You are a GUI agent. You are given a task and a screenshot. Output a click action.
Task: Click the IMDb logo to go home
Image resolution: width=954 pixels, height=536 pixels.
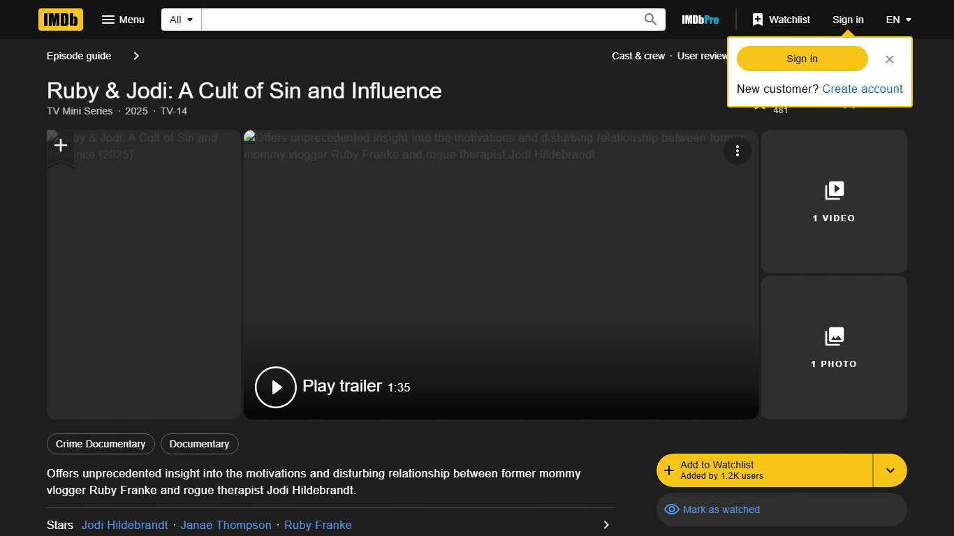point(60,20)
